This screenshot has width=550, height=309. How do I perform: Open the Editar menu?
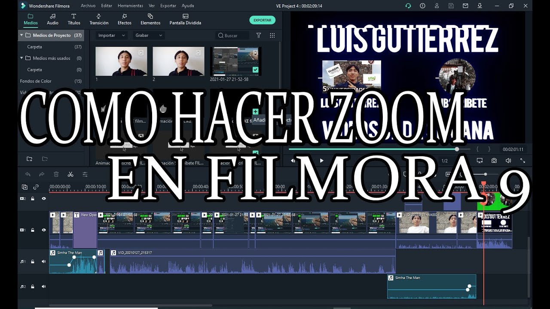107,6
